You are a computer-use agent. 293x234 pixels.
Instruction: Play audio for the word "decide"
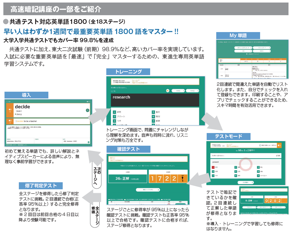pos(10,110)
